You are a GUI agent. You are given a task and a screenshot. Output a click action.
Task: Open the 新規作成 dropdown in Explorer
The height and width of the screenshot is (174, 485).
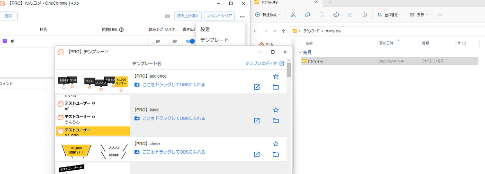(268, 15)
